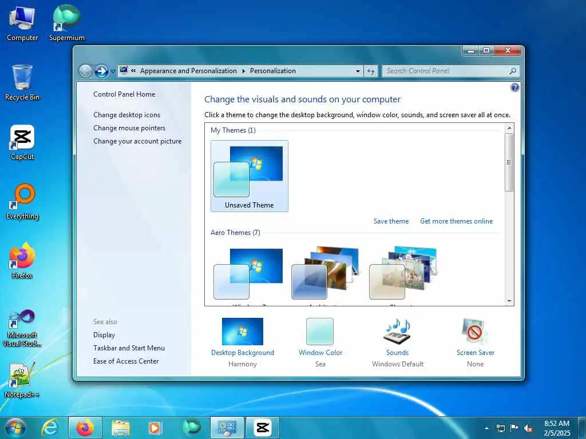Select the Notepad++ desktop shortcut

point(22,380)
